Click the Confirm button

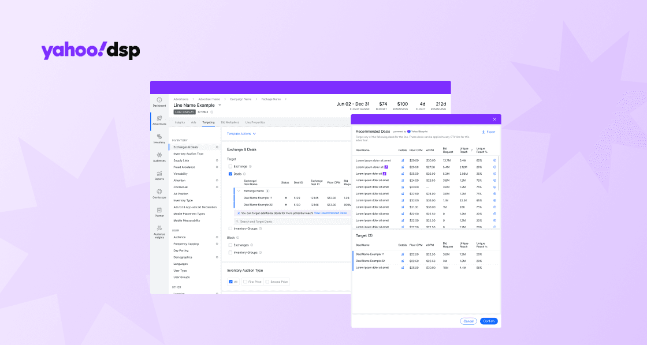click(489, 321)
